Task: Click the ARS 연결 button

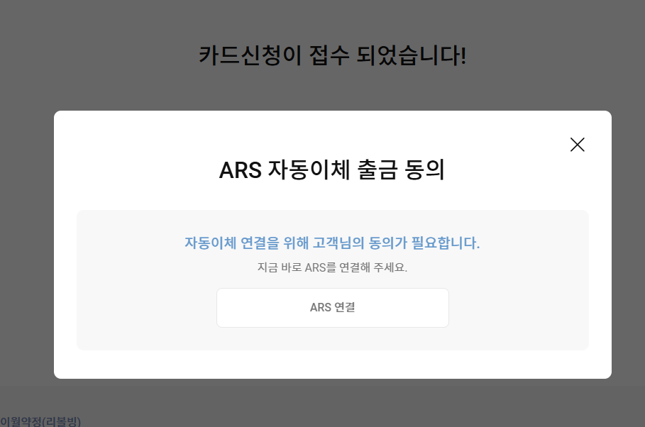Action: [x=332, y=308]
